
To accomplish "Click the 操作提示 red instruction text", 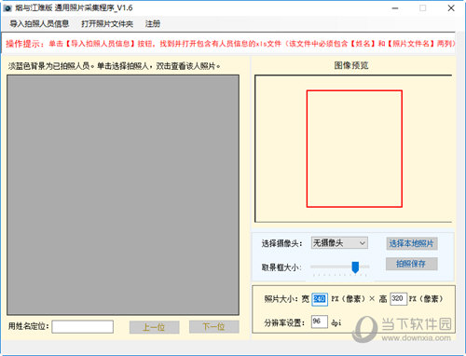I will coord(230,44).
